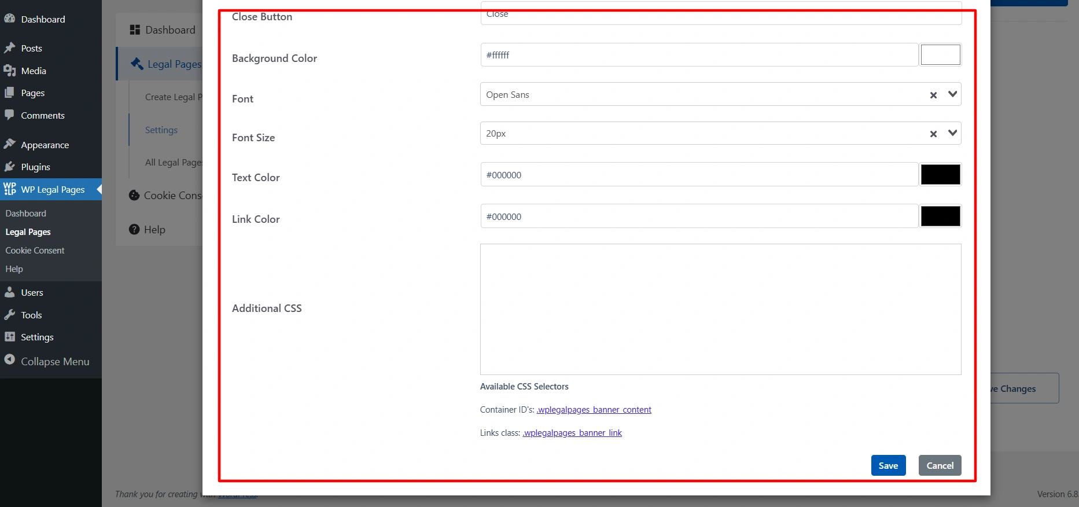This screenshot has height=507, width=1079.
Task: Open Cookie Consent submenu item
Action: 35,251
